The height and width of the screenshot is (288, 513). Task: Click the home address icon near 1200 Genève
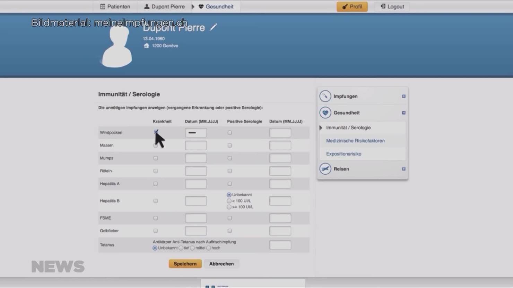146,46
